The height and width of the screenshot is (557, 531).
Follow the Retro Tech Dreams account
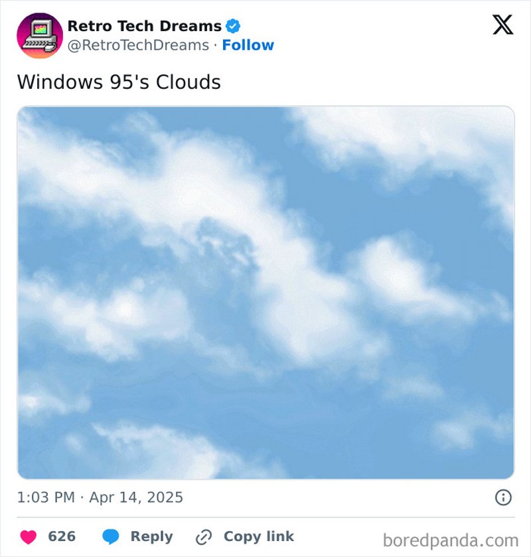click(248, 45)
